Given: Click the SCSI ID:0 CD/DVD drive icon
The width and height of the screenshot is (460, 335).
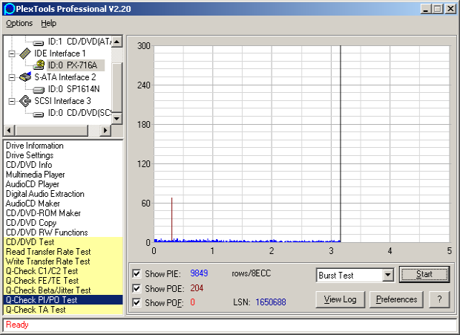Looking at the screenshot, I should 39,114.
